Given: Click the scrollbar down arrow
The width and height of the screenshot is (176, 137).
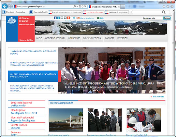Looking at the screenshot, I should click(x=173, y=134).
